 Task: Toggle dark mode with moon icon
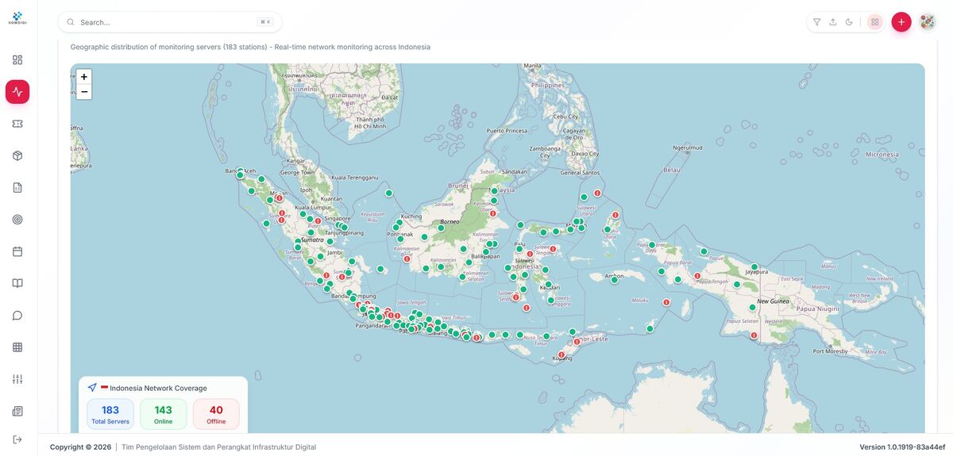coord(849,22)
